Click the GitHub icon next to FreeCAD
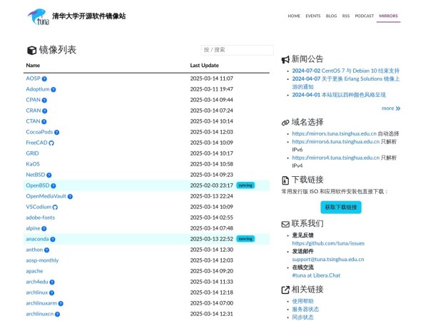This screenshot has width=428, height=321. tap(51, 143)
